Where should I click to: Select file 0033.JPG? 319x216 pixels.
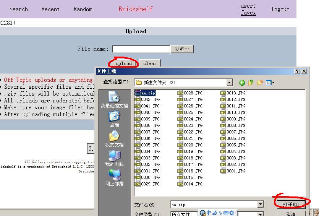click(147, 158)
